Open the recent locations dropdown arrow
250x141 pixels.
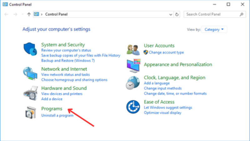point(22,14)
